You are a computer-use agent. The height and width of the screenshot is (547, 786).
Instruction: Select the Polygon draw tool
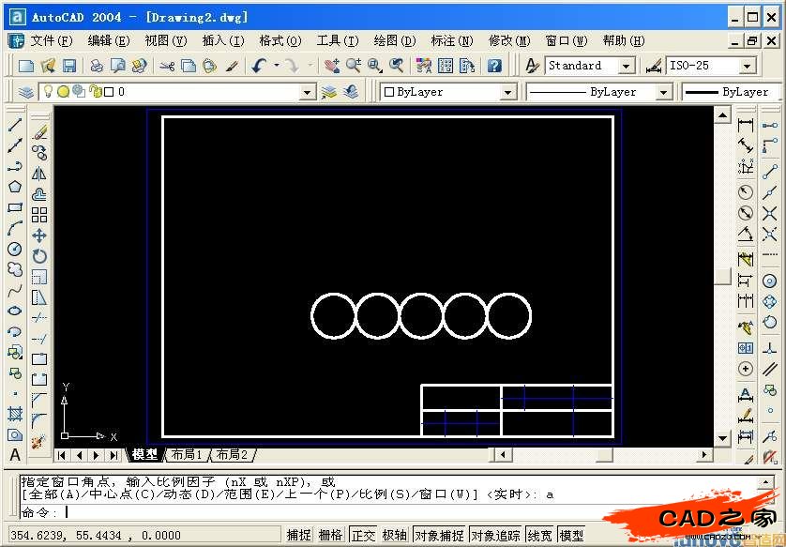15,187
